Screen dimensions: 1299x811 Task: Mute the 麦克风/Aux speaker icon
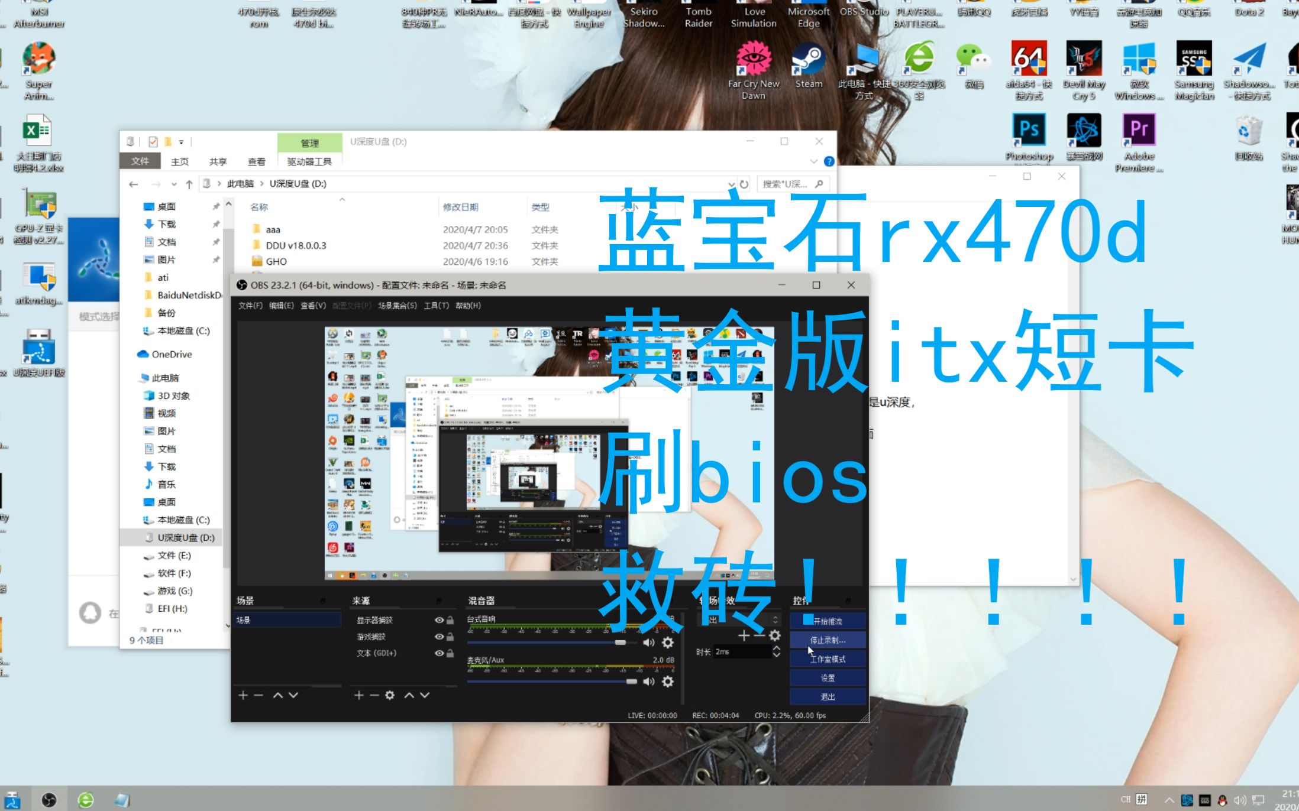pos(649,682)
